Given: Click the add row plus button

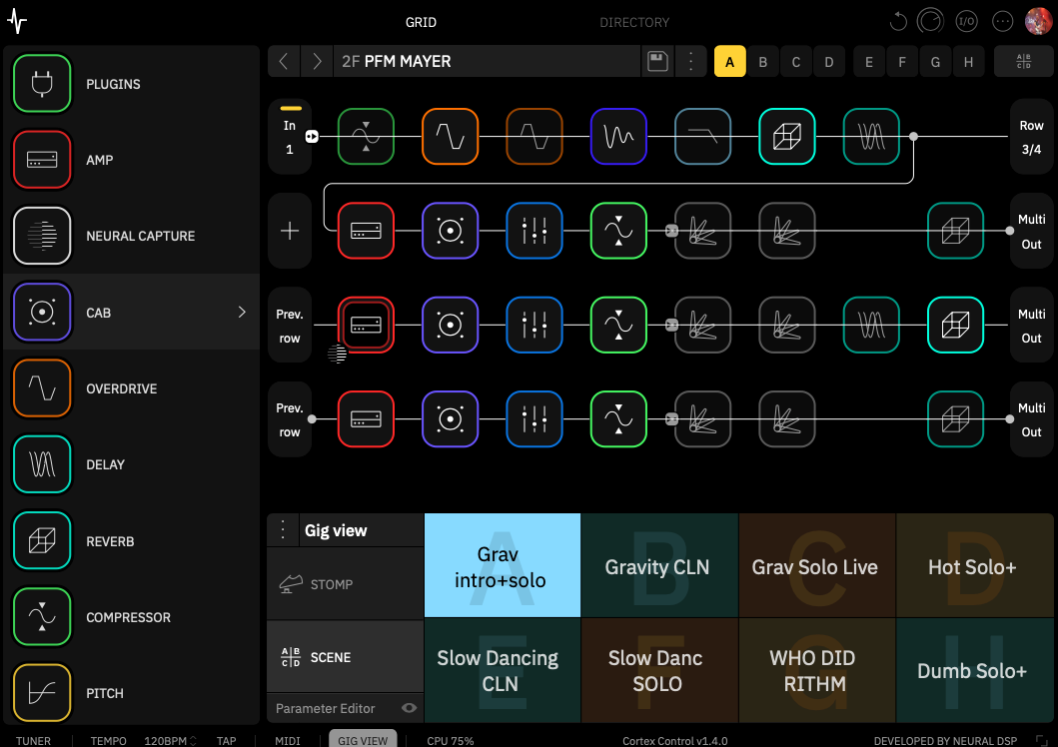Looking at the screenshot, I should tap(290, 231).
